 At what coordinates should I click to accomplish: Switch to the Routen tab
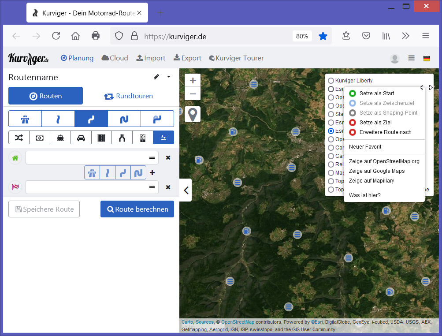point(46,96)
